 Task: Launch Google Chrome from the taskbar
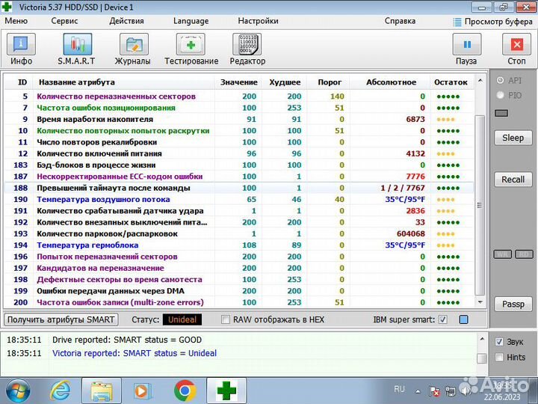[185, 391]
